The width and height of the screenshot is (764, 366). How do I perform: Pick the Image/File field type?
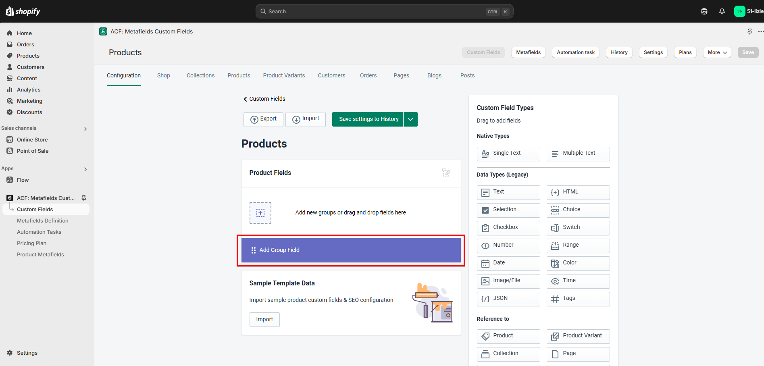click(508, 281)
